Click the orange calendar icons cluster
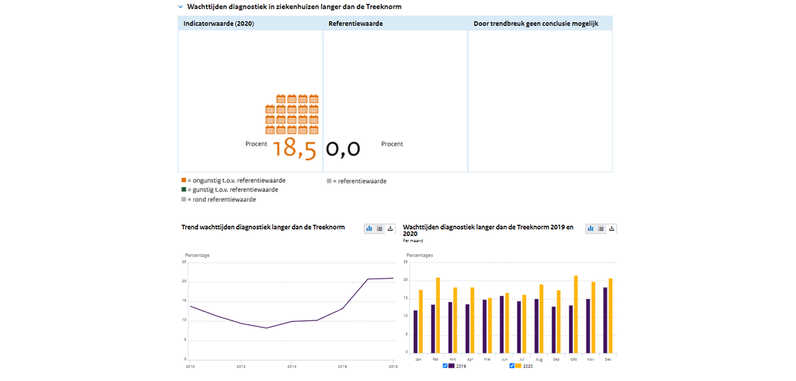Viewport: 796px width, 381px height. [x=291, y=114]
